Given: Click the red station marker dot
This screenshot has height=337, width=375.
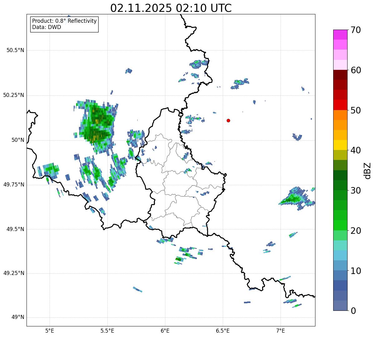Looking at the screenshot, I should pyautogui.click(x=228, y=120).
